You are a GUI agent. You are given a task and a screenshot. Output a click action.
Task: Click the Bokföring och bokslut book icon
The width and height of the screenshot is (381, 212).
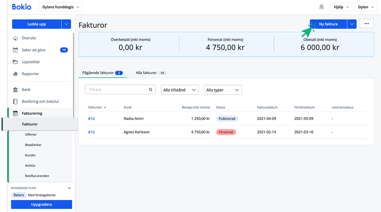click(x=16, y=102)
